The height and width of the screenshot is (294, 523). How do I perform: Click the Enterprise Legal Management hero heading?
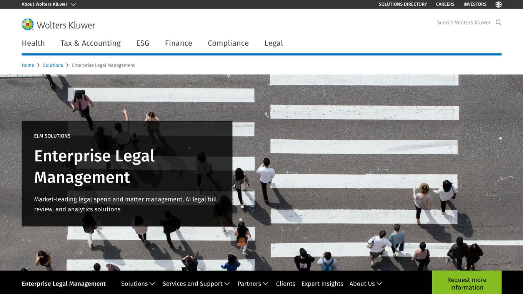pos(94,166)
